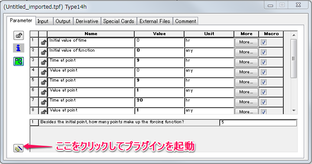Toggle lock for Initial value of function

[43, 52]
